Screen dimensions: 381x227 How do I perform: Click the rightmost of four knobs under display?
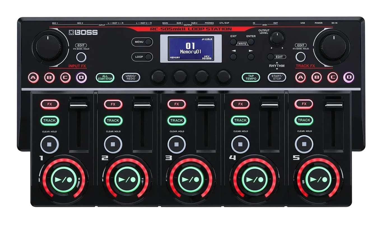click(x=224, y=77)
